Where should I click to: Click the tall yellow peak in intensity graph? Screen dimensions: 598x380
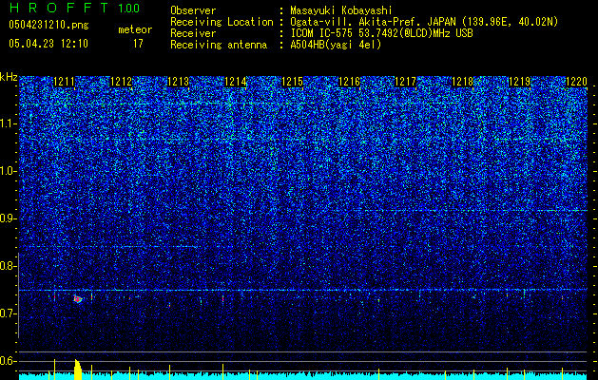pyautogui.click(x=77, y=370)
